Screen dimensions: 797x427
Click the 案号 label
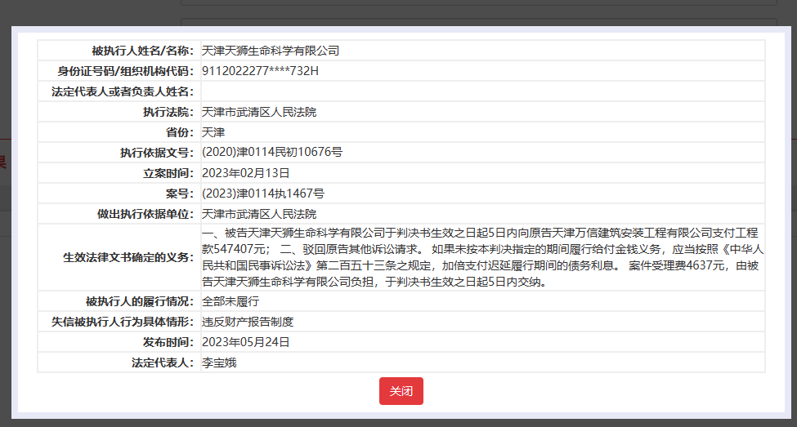tap(180, 193)
